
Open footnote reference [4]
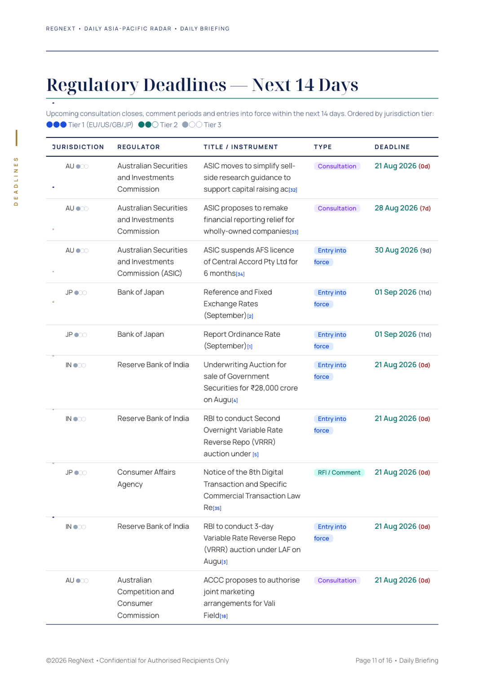(235, 400)
